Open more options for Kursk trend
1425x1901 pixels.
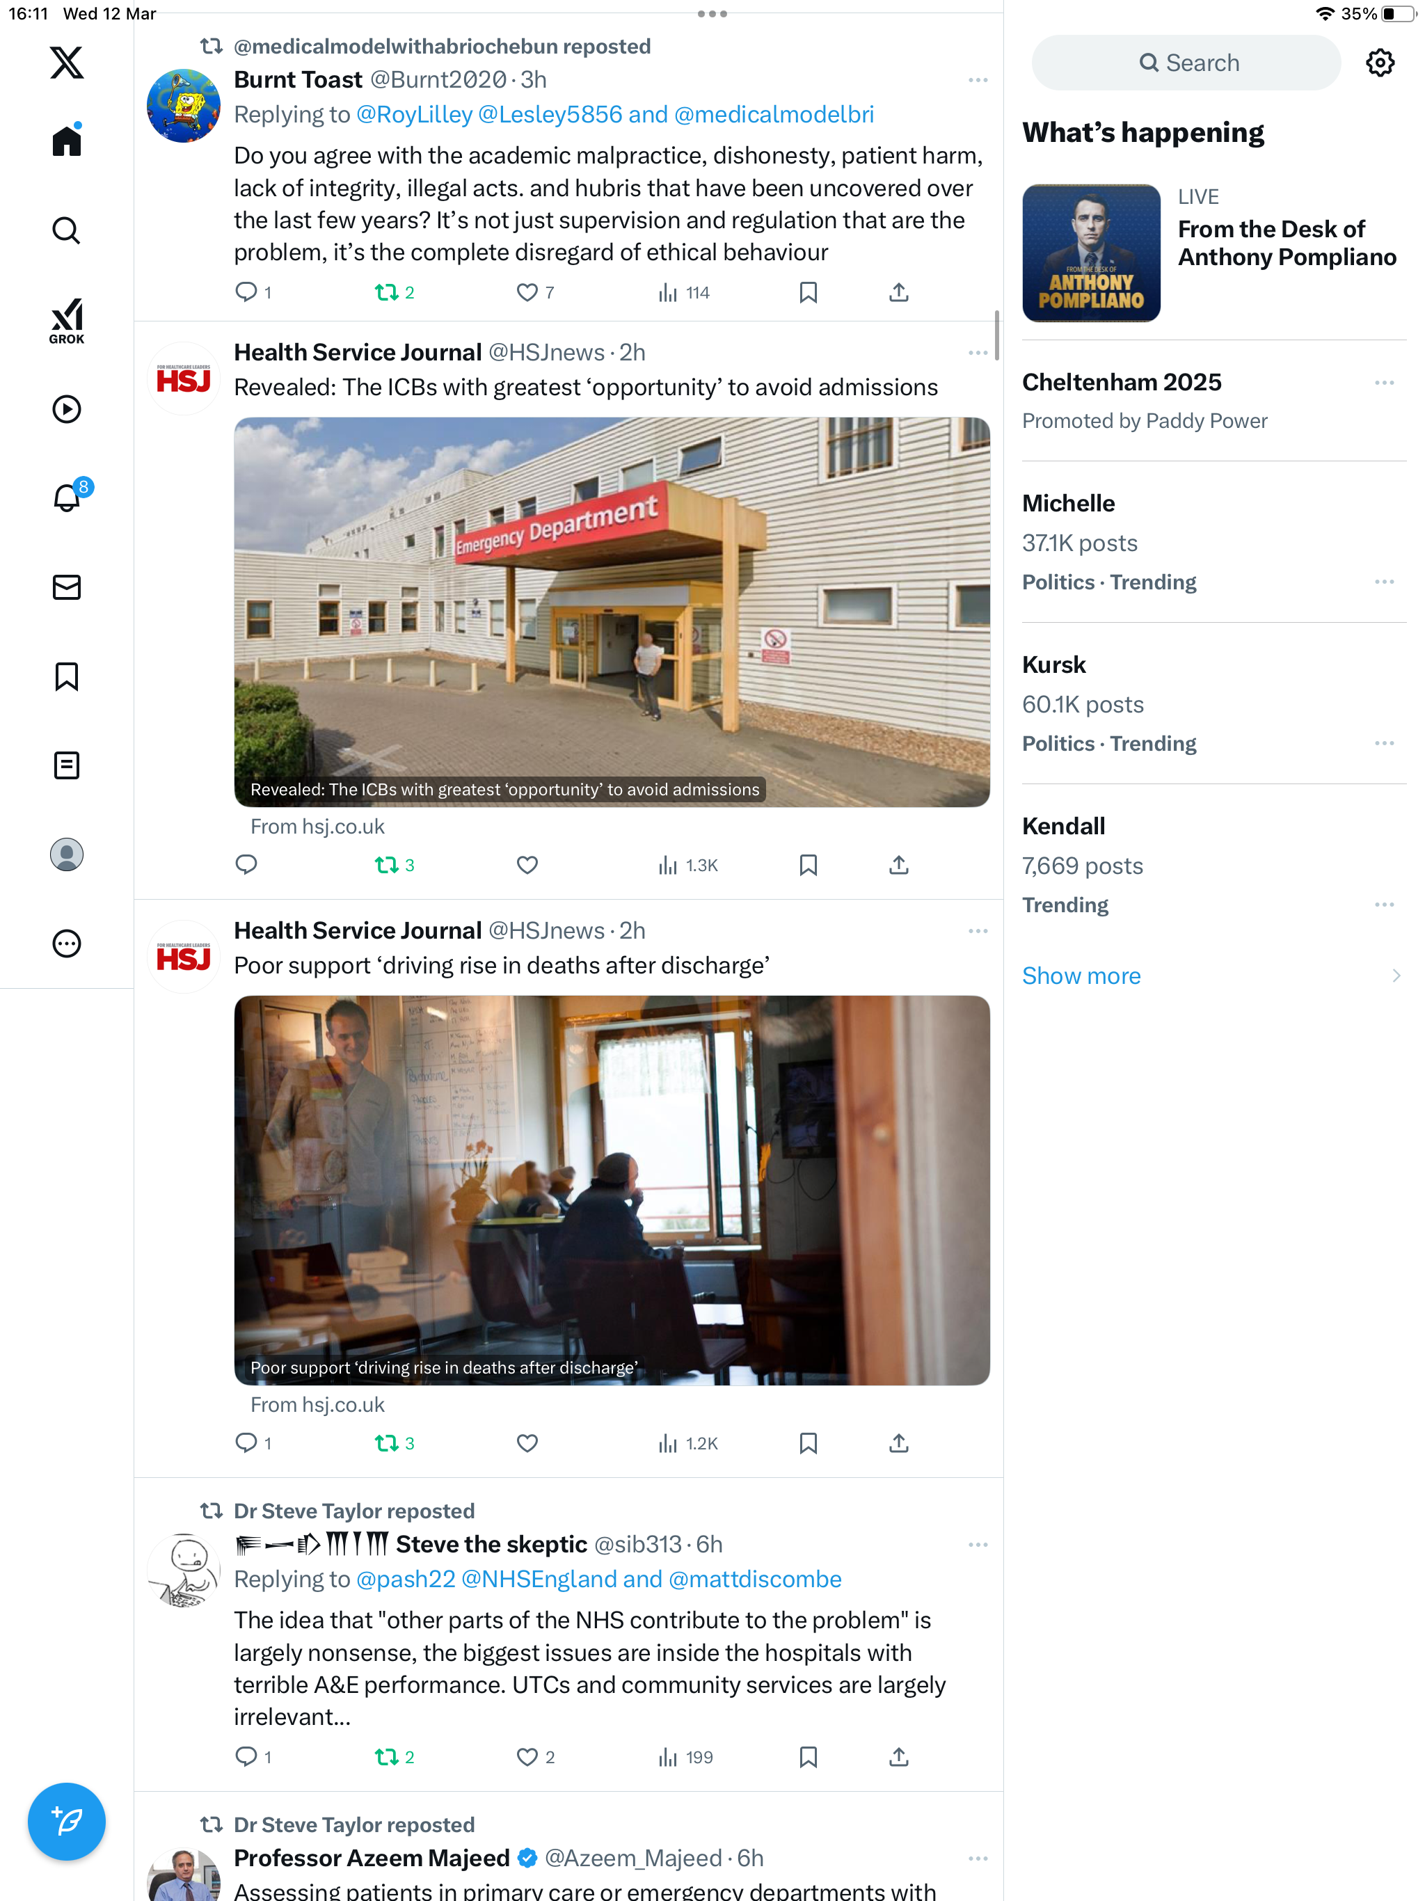pyautogui.click(x=1384, y=743)
